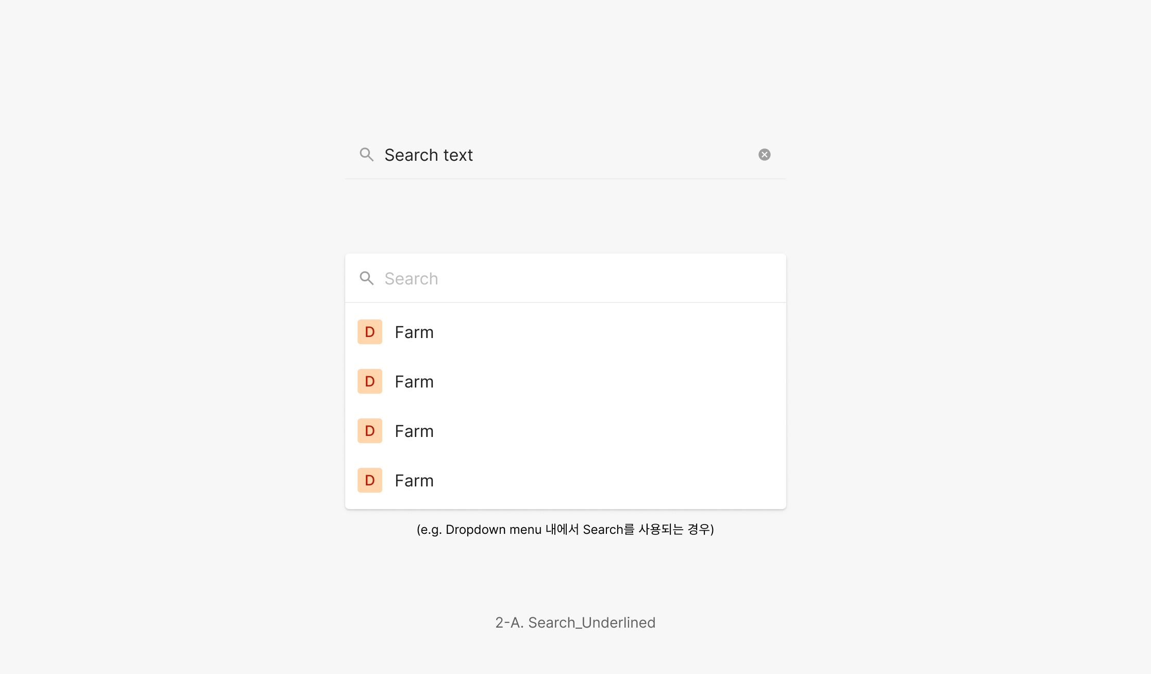
Task: Click the magnifier icon in dropdown search
Action: coord(366,278)
